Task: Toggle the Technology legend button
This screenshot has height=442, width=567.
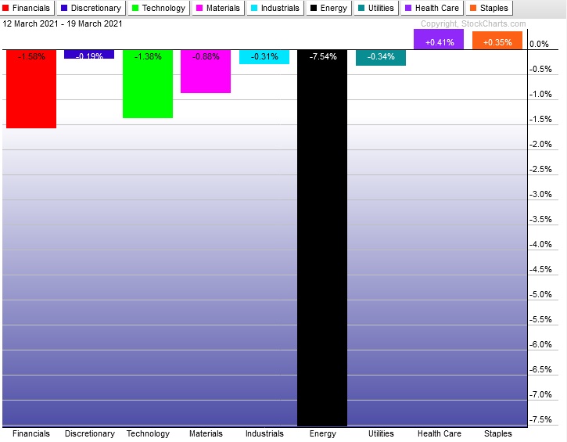Action: tap(159, 8)
